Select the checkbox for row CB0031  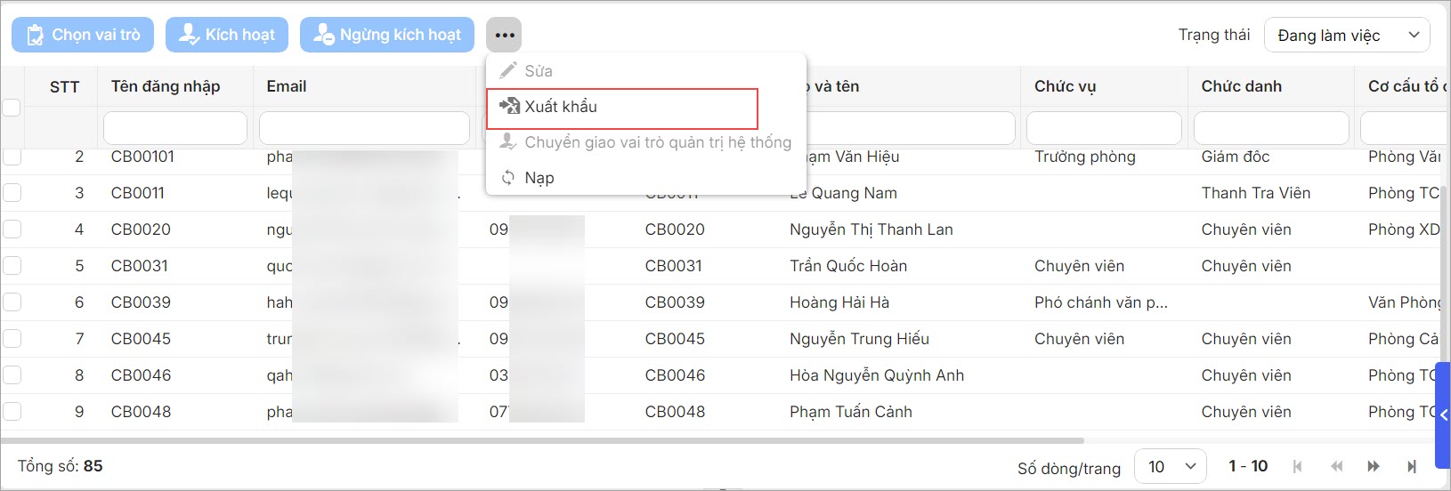[12, 265]
